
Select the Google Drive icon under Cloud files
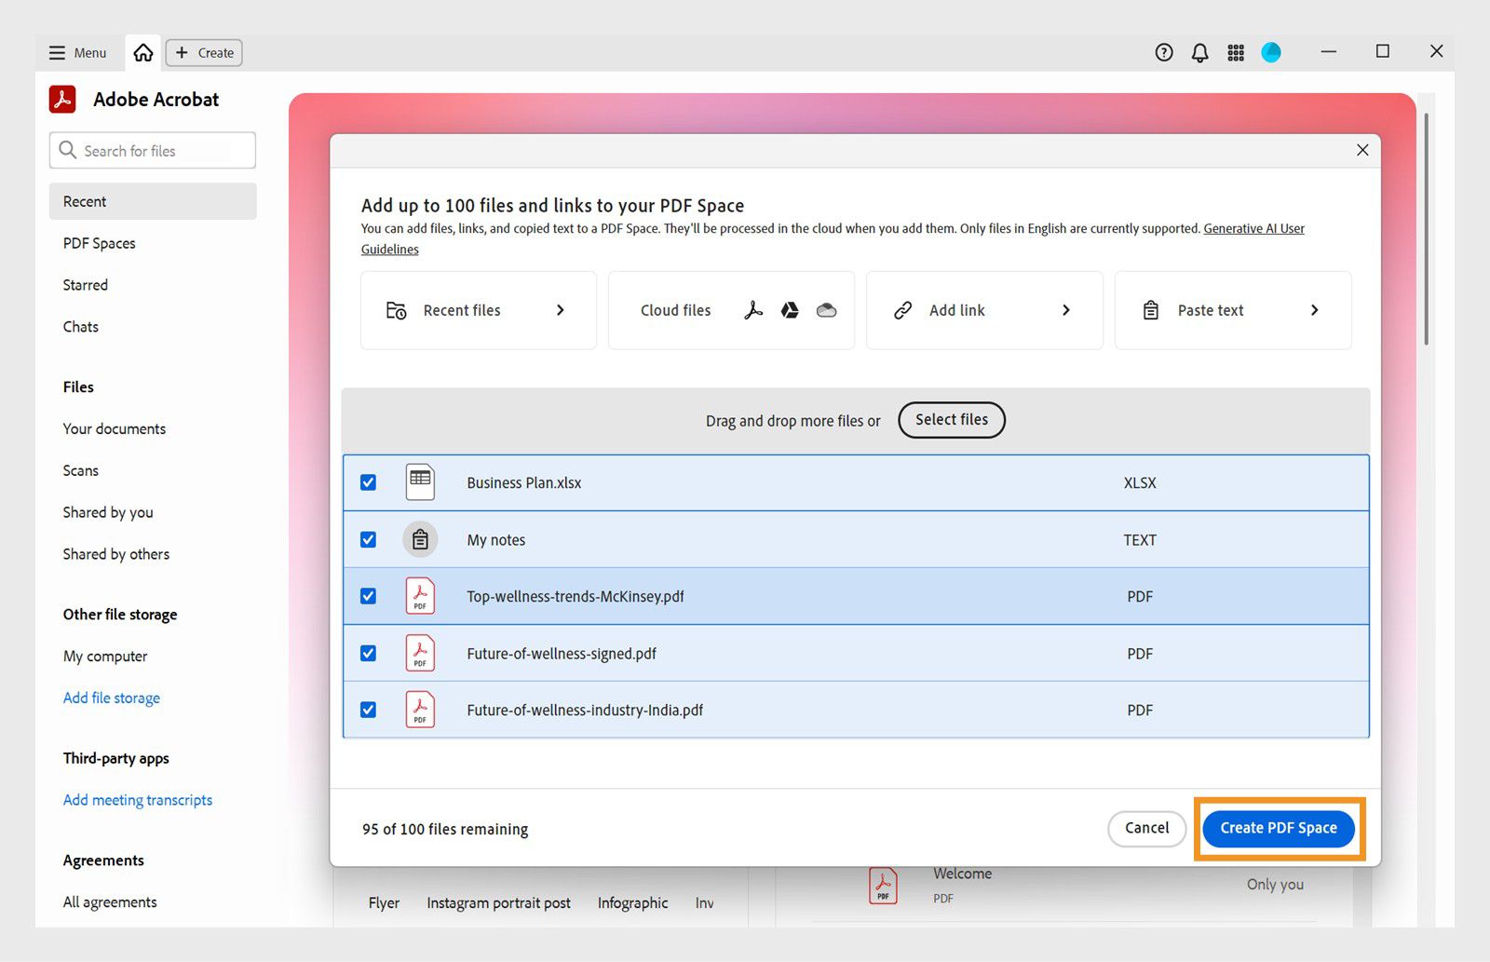pos(790,310)
